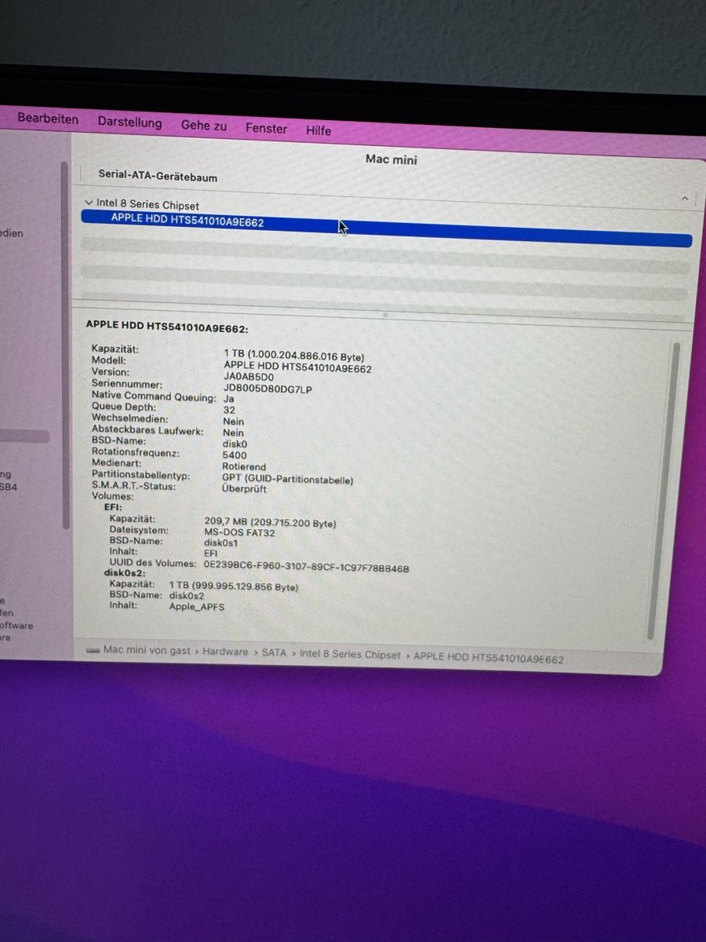Click 'Nein' in the Absteckbares Laufwerk row
This screenshot has height=942, width=706.
click(233, 433)
